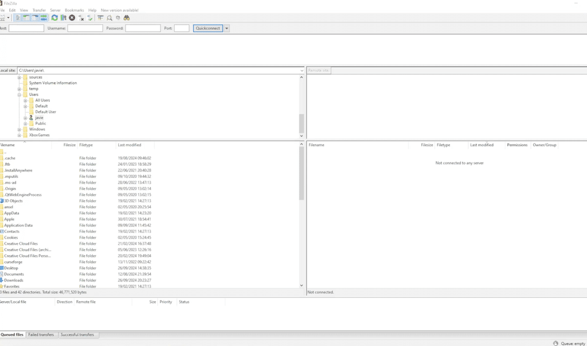Click the queue status icon in status bar
Image resolution: width=587 pixels, height=346 pixels.
[x=555, y=343]
